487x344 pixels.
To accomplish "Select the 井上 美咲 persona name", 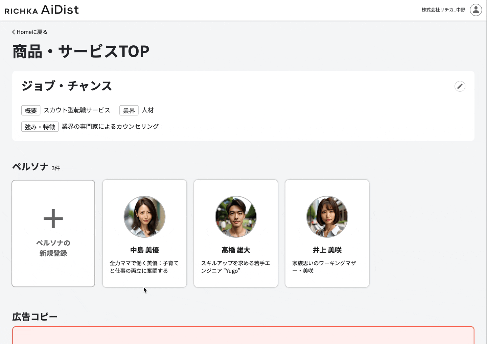I will coord(327,250).
